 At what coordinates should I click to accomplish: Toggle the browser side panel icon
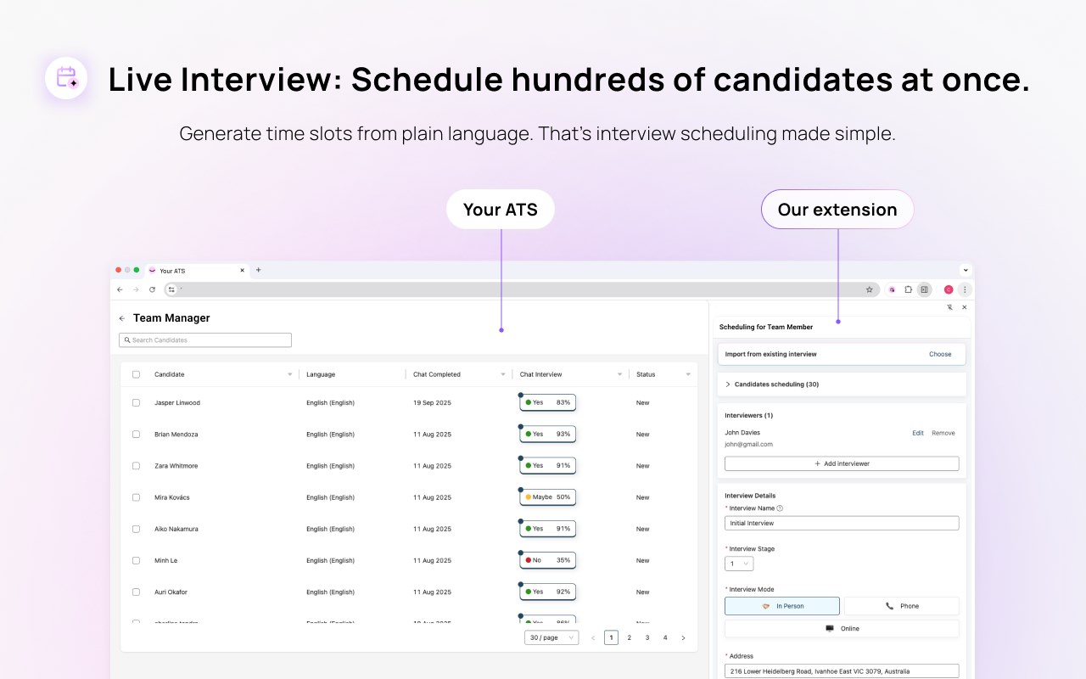(x=924, y=289)
